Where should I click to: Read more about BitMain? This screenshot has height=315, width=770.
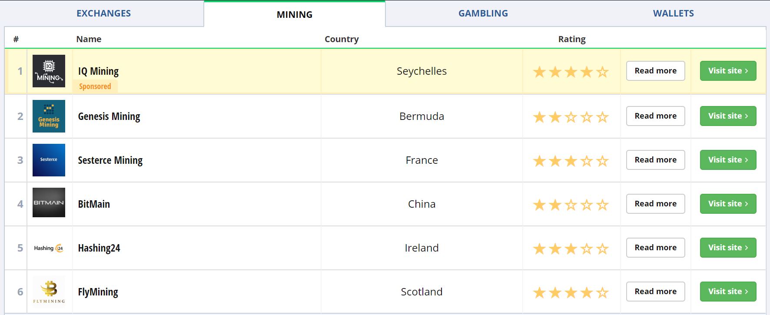click(x=655, y=204)
